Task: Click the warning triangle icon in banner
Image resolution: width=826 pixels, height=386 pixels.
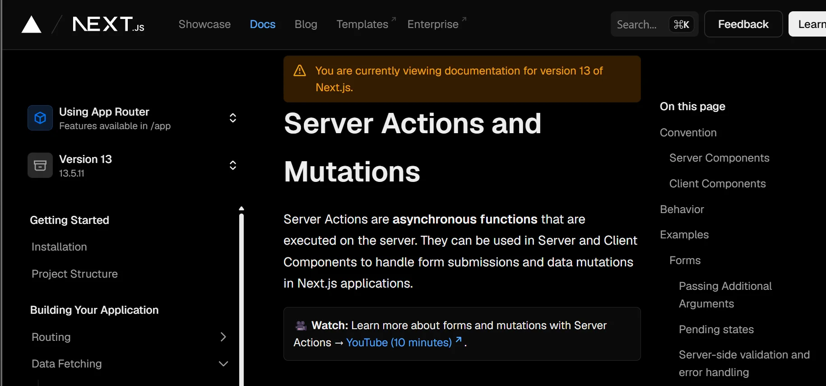Action: coord(300,71)
